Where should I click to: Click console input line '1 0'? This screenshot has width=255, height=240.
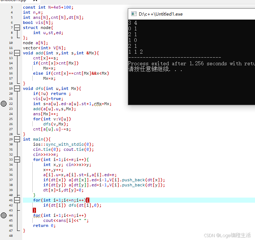pos(133,40)
